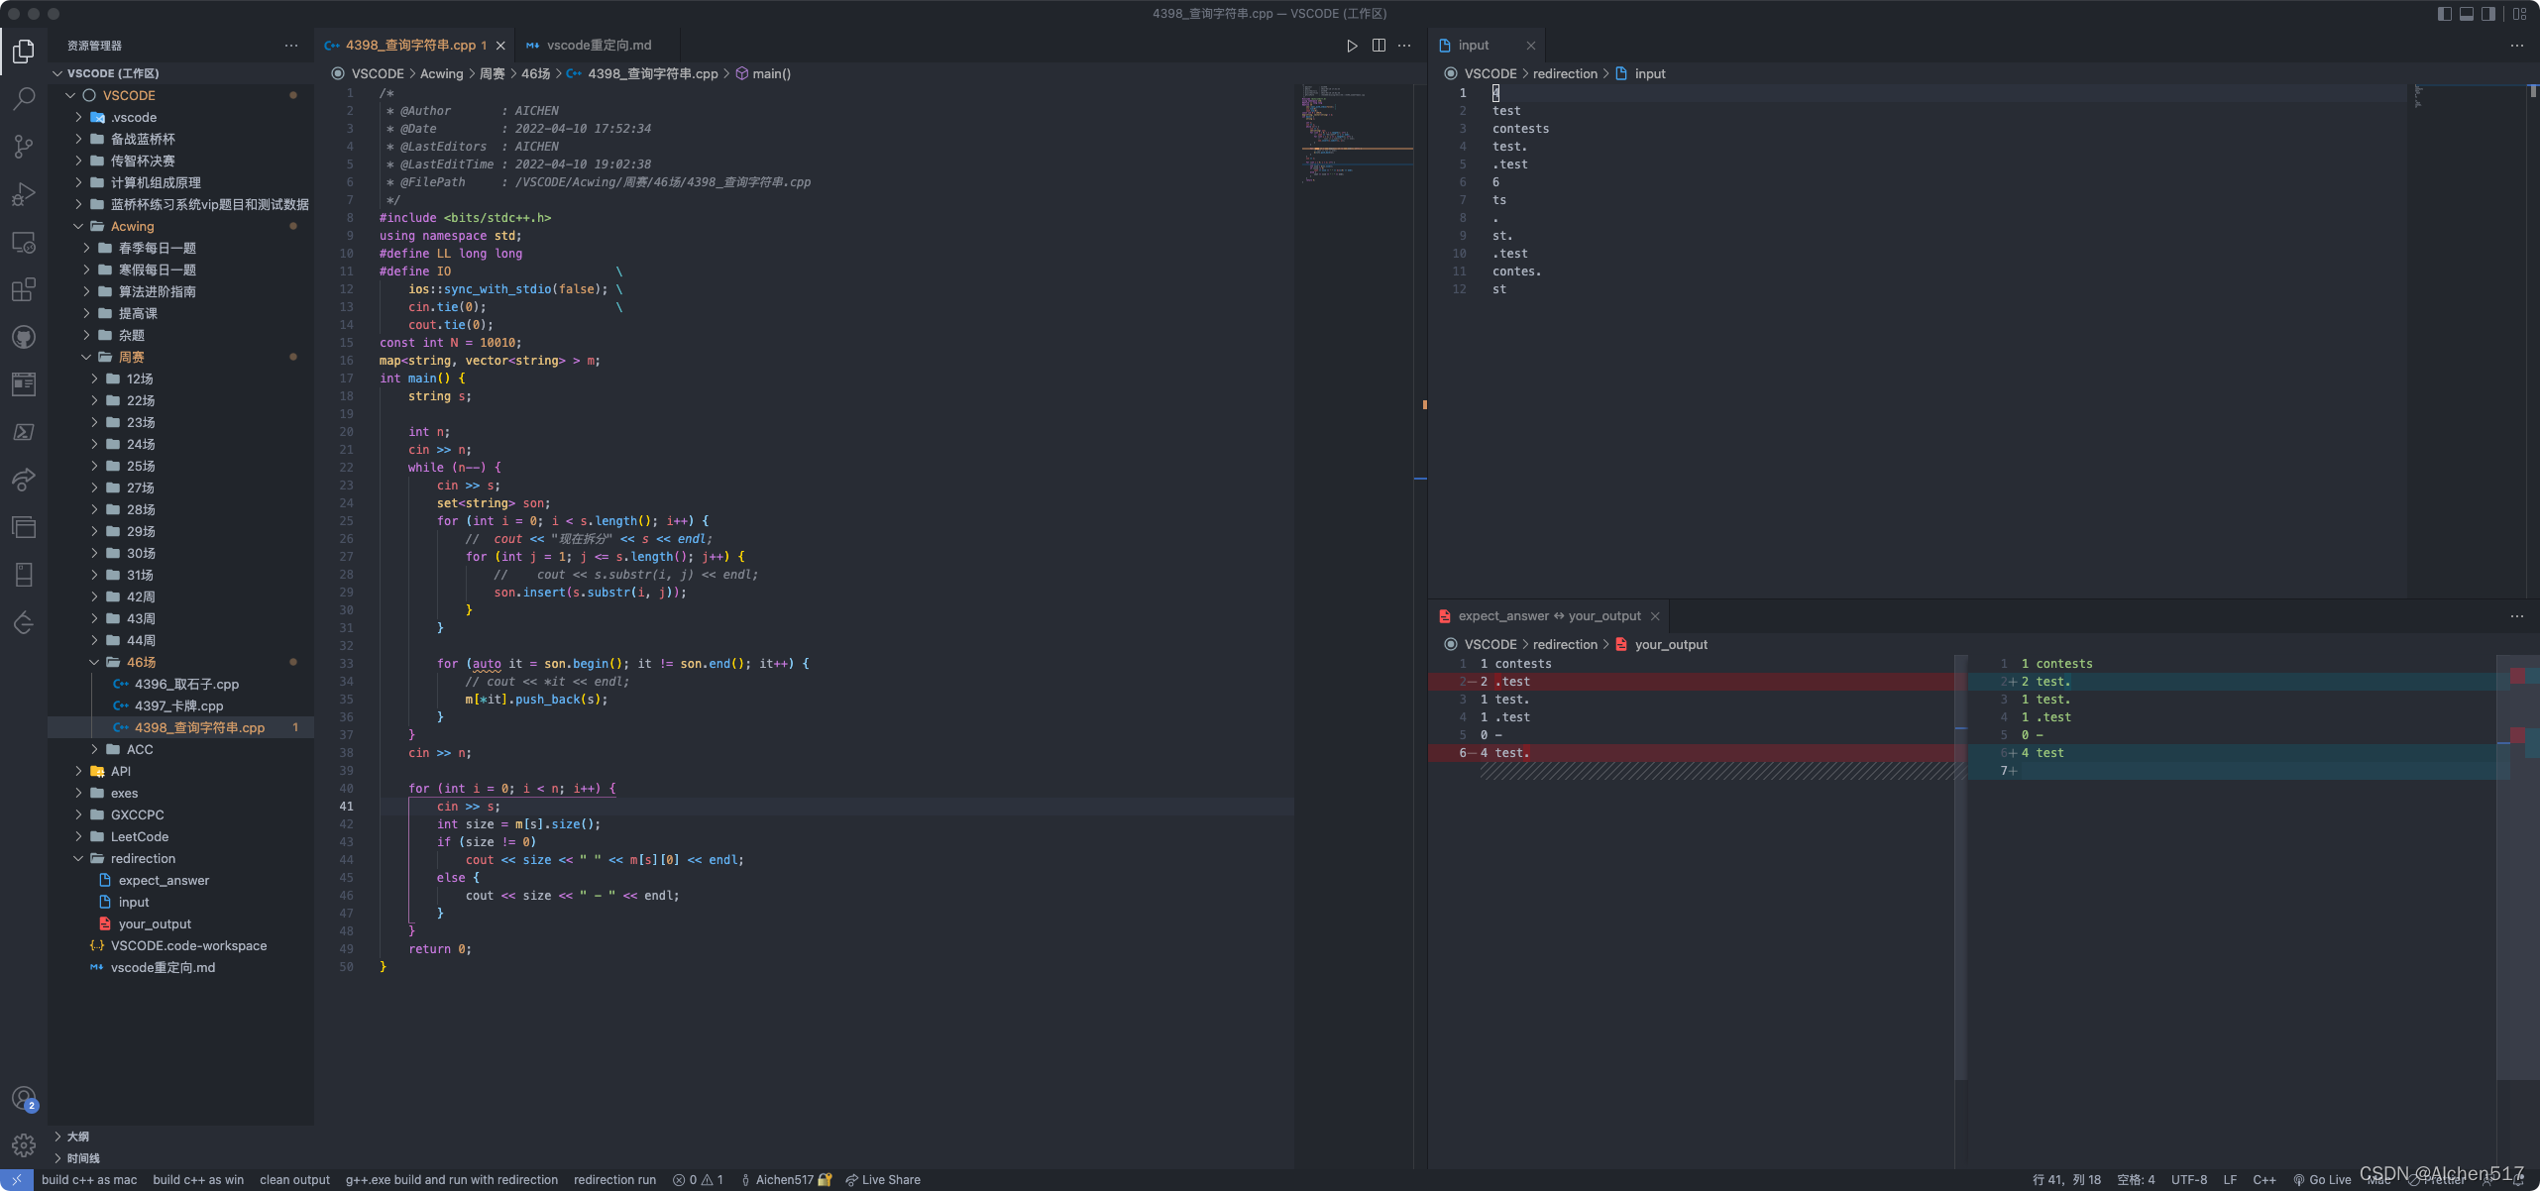2540x1191 pixels.
Task: Open the Search view in activity bar
Action: click(24, 98)
